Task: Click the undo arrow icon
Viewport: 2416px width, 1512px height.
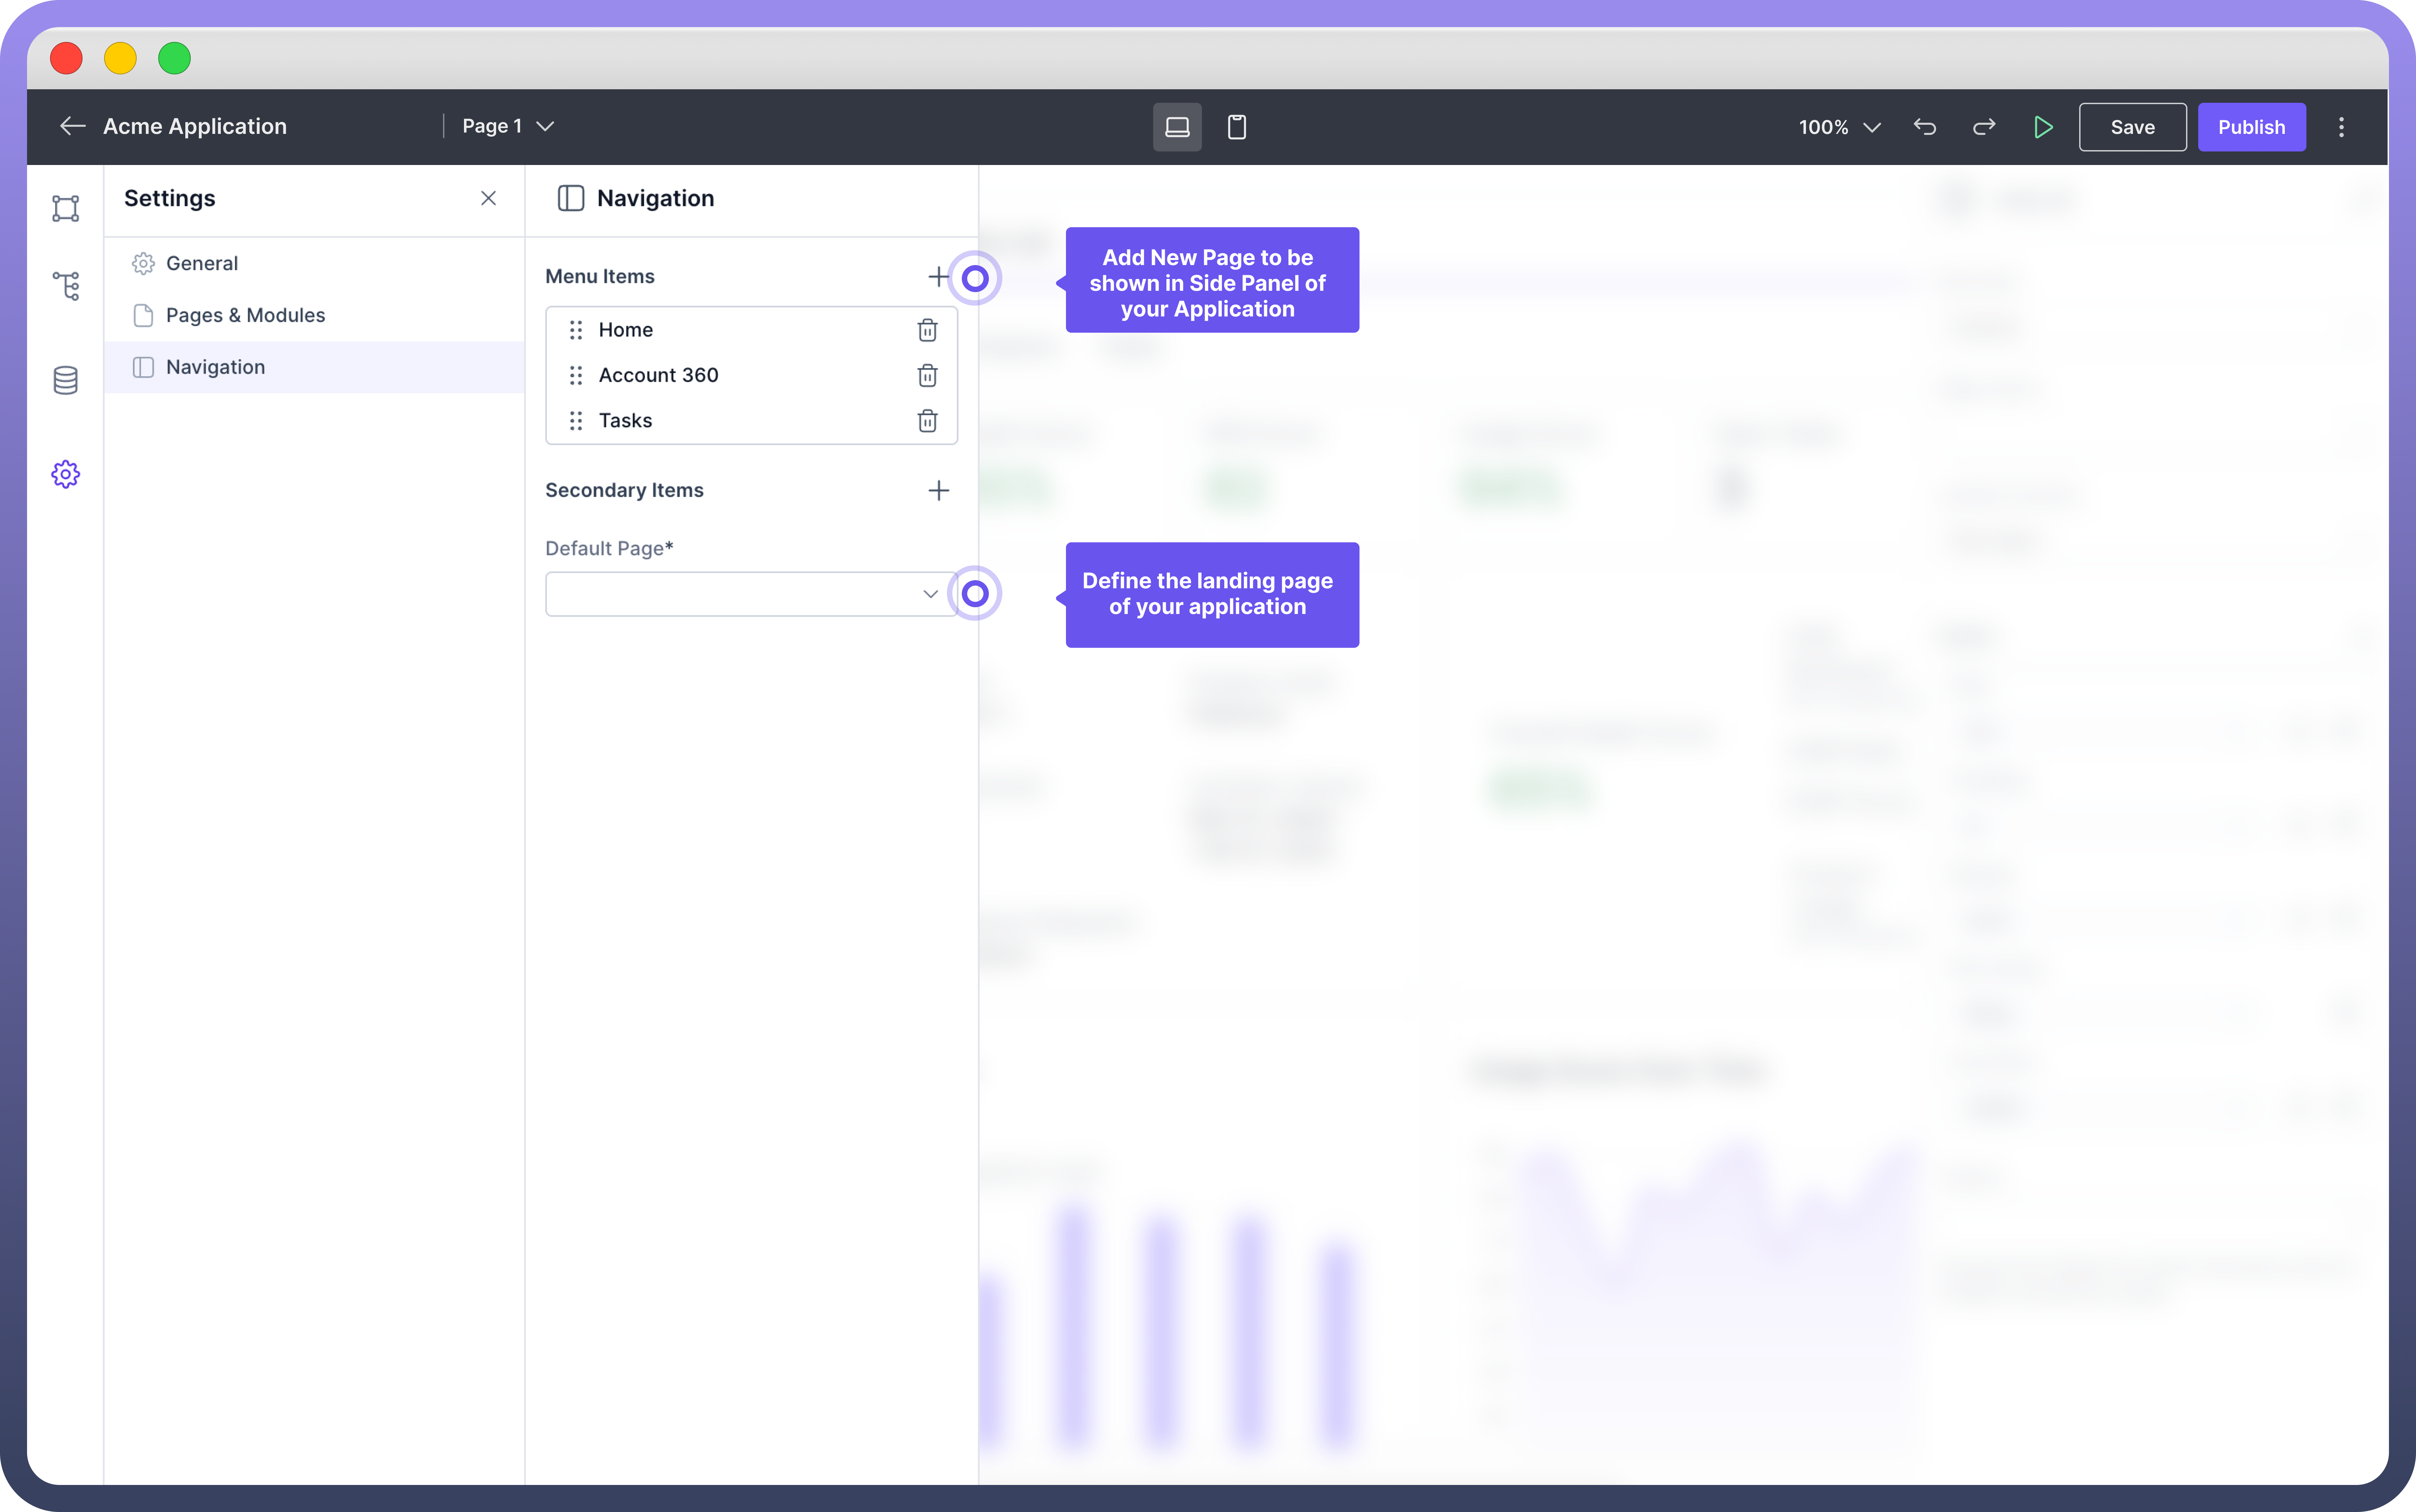Action: (x=1925, y=127)
